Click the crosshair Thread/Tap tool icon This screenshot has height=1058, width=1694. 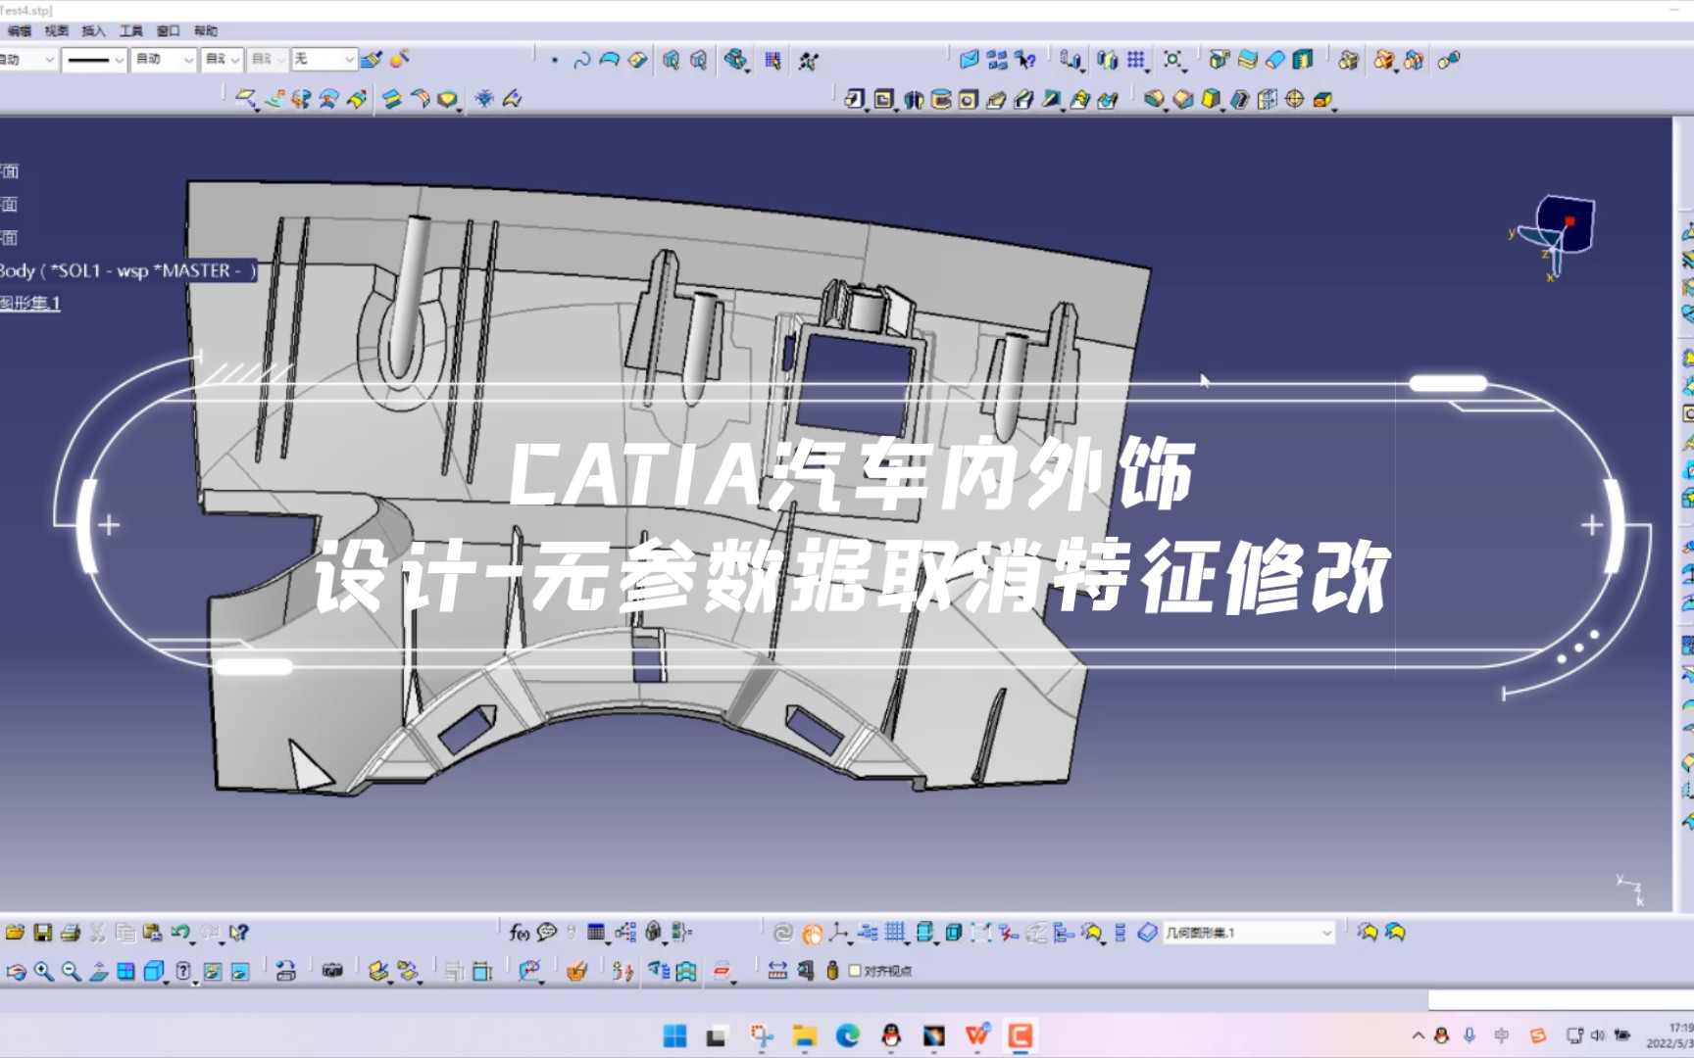(x=1295, y=99)
